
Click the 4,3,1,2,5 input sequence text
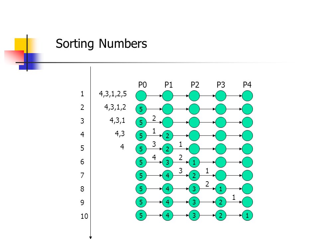point(113,94)
